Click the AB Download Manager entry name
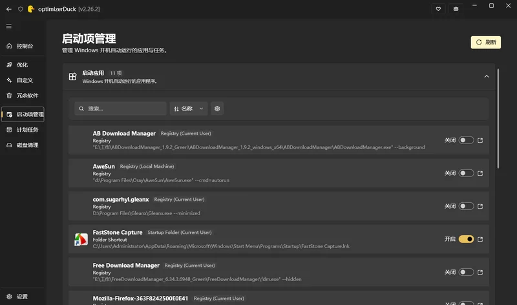Viewport: 517px width, 305px height. (x=124, y=133)
